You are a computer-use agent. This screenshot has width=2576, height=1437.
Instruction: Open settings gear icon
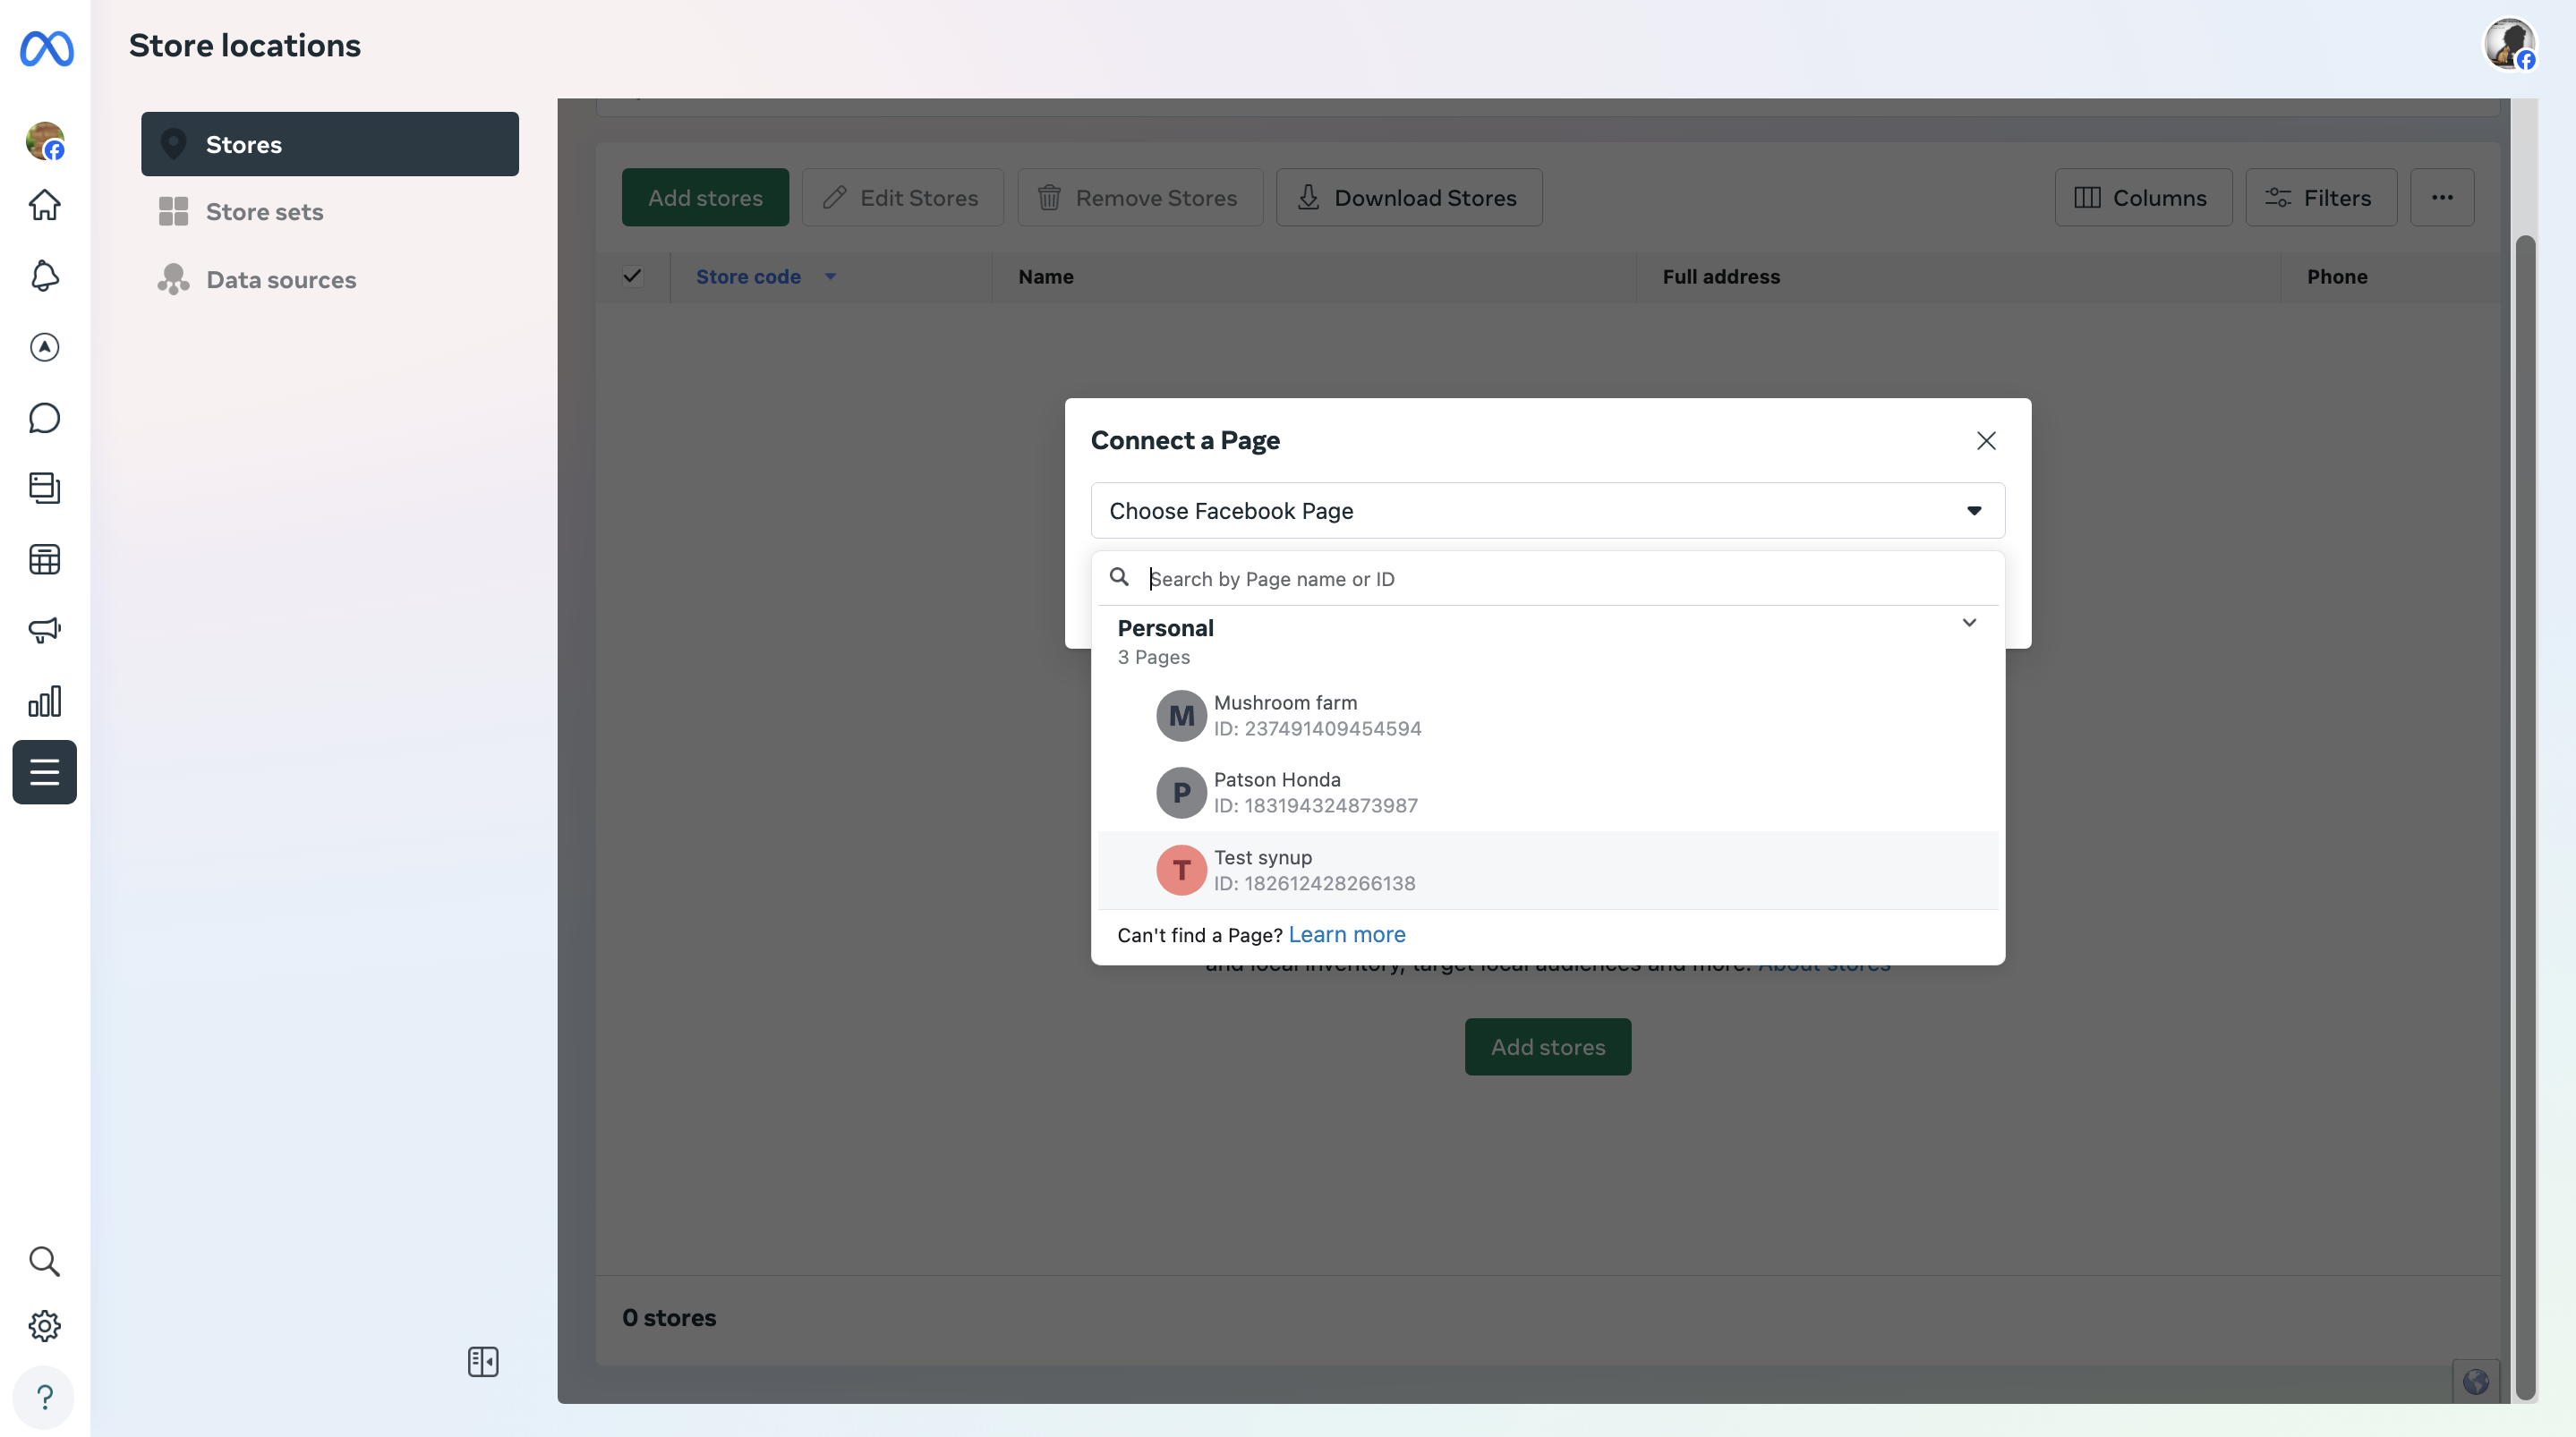pos(44,1326)
